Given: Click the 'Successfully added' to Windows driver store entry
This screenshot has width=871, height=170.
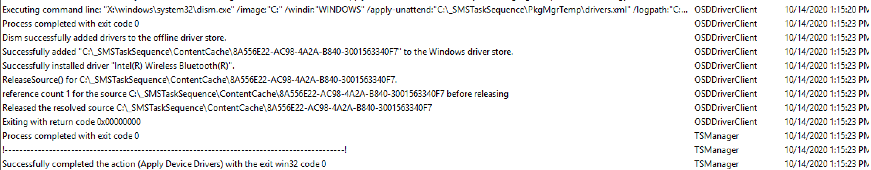Looking at the screenshot, I should [257, 52].
